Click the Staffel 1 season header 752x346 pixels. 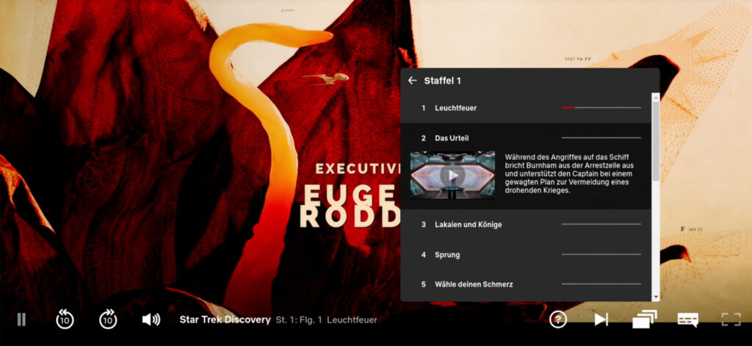click(443, 81)
